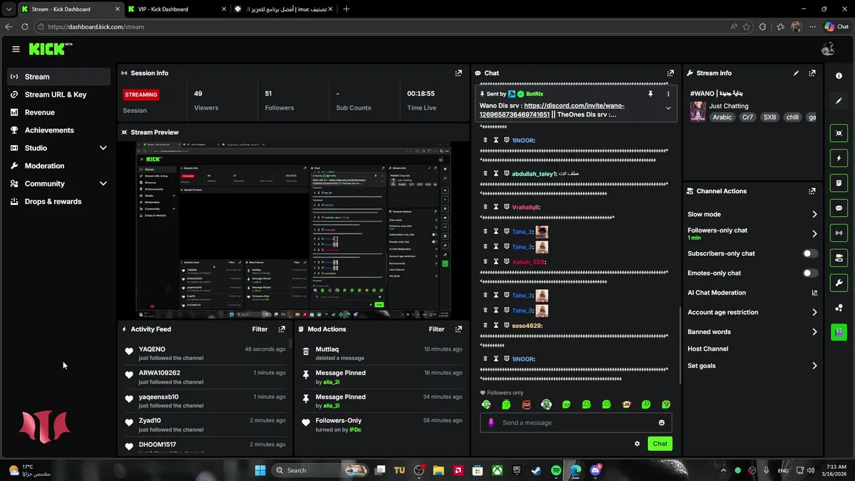Edit stream info with the pencil icon in the Stream info header
Viewport: 855px width, 481px height.
[796, 73]
